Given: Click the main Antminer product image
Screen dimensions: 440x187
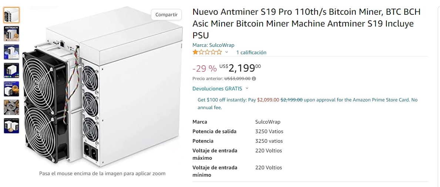Looking at the screenshot, I should point(103,87).
